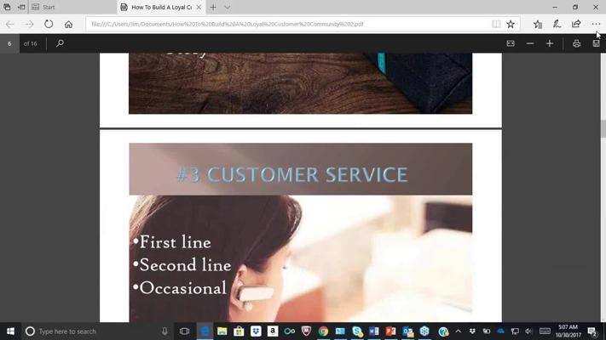Viewport: 606px width, 340px height.
Task: Zoom in the PDF with plus icon
Action: (x=549, y=43)
